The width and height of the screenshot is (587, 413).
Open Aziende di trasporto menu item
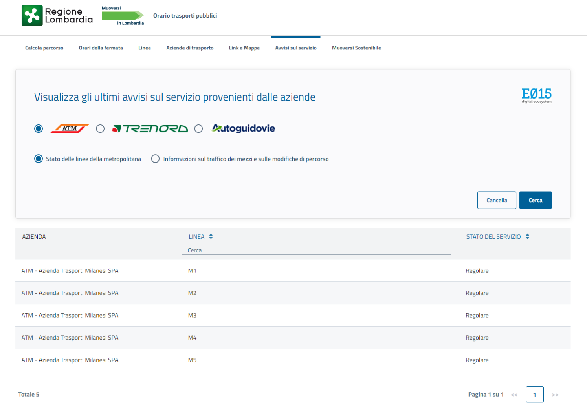click(x=190, y=48)
